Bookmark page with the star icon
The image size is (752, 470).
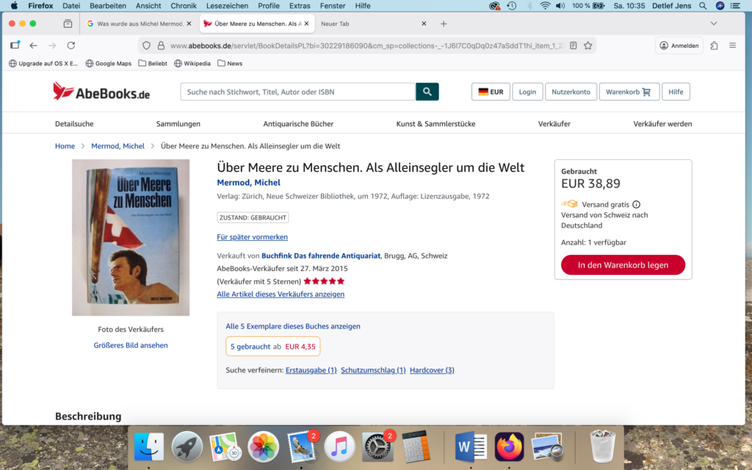(588, 46)
